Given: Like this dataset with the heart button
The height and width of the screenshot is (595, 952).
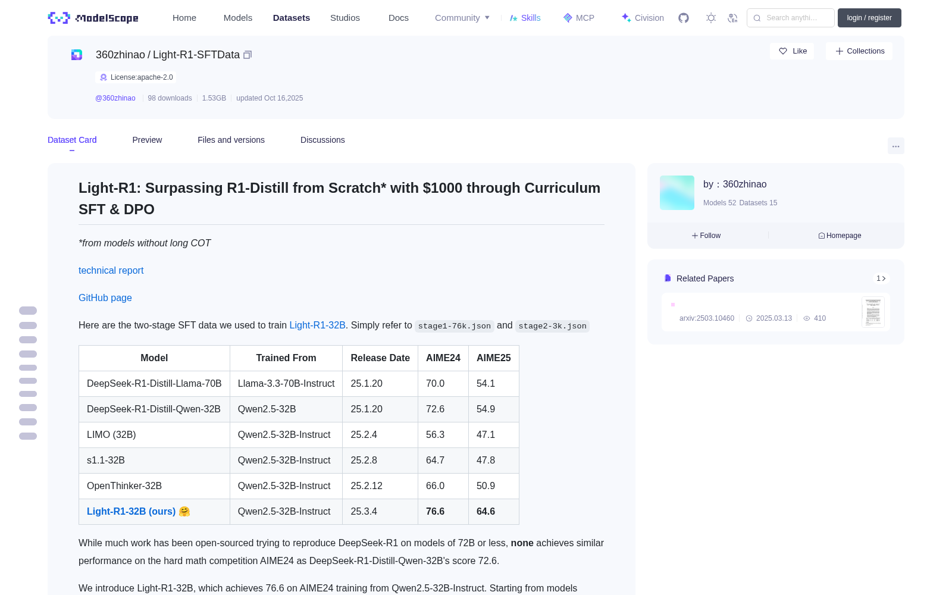Looking at the screenshot, I should tap(793, 51).
